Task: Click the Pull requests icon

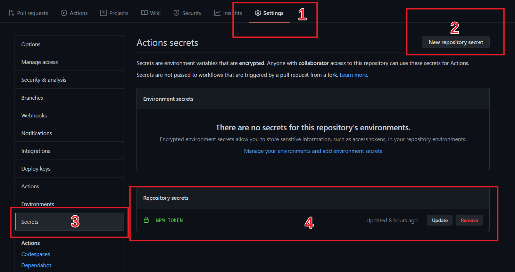Action: point(11,13)
